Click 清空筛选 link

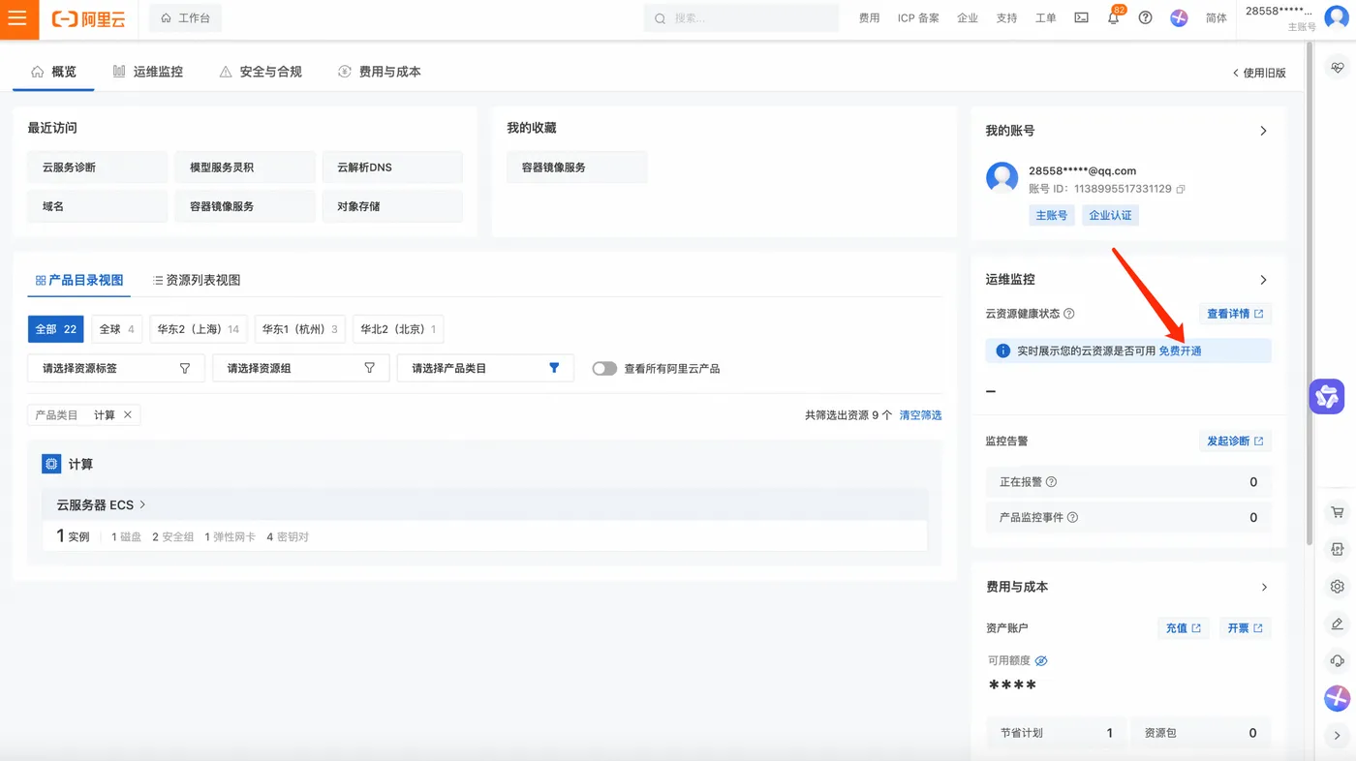pos(920,415)
